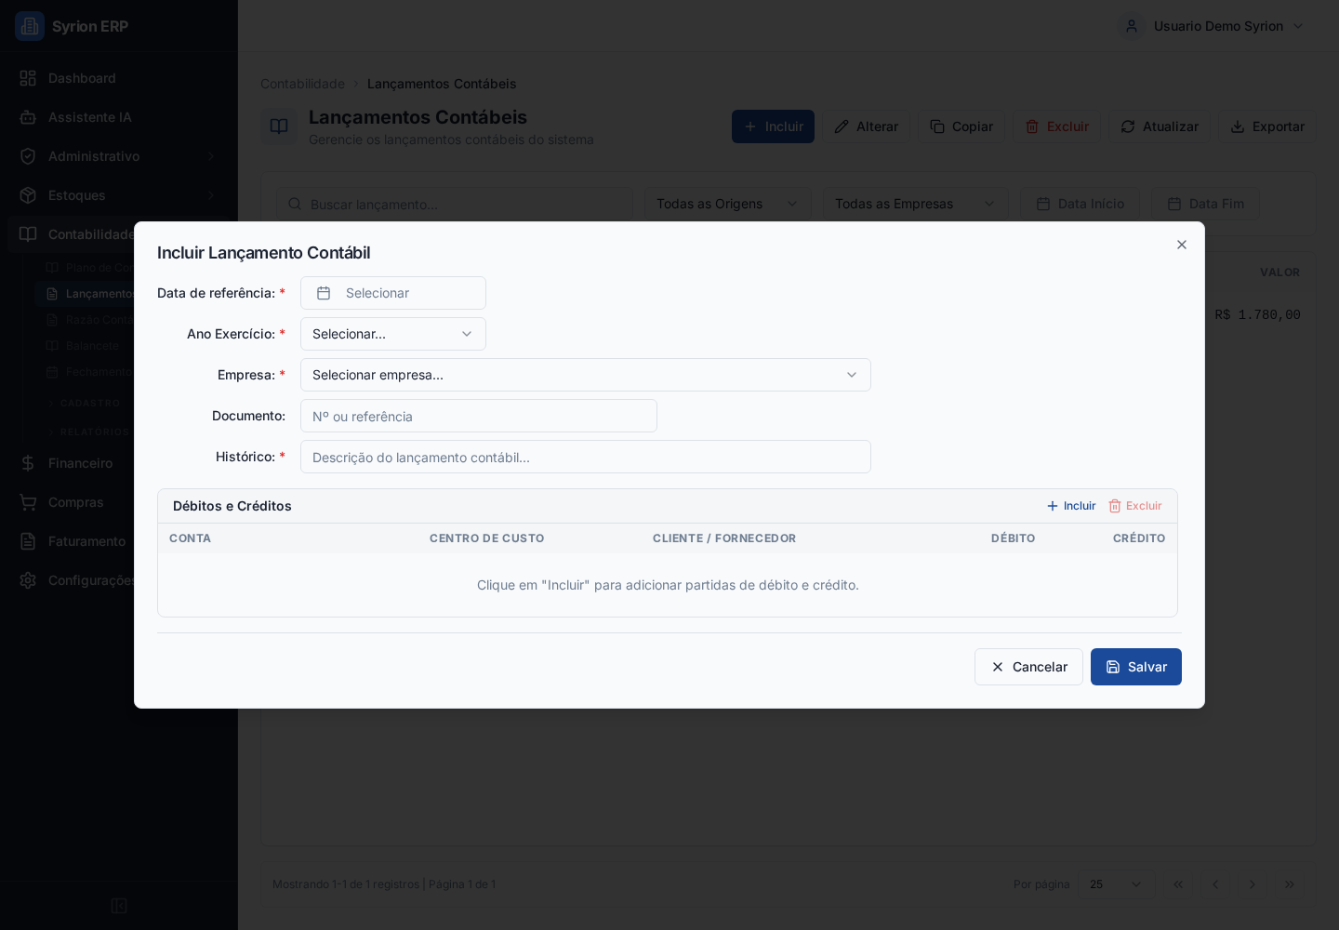Focus the Histórico description field
1339x930 pixels.
(586, 457)
